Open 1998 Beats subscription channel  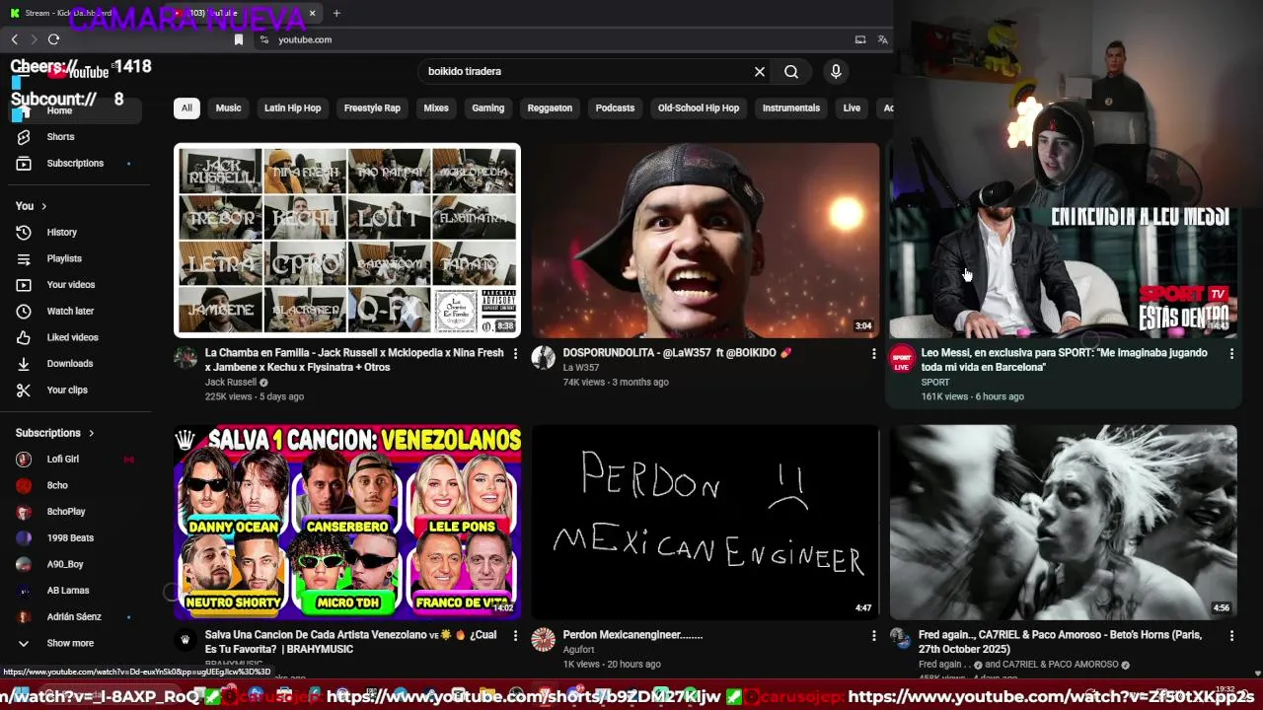(x=71, y=537)
